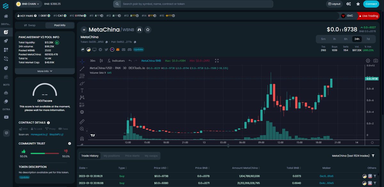Open the Telegram social icon

(x=100, y=49)
